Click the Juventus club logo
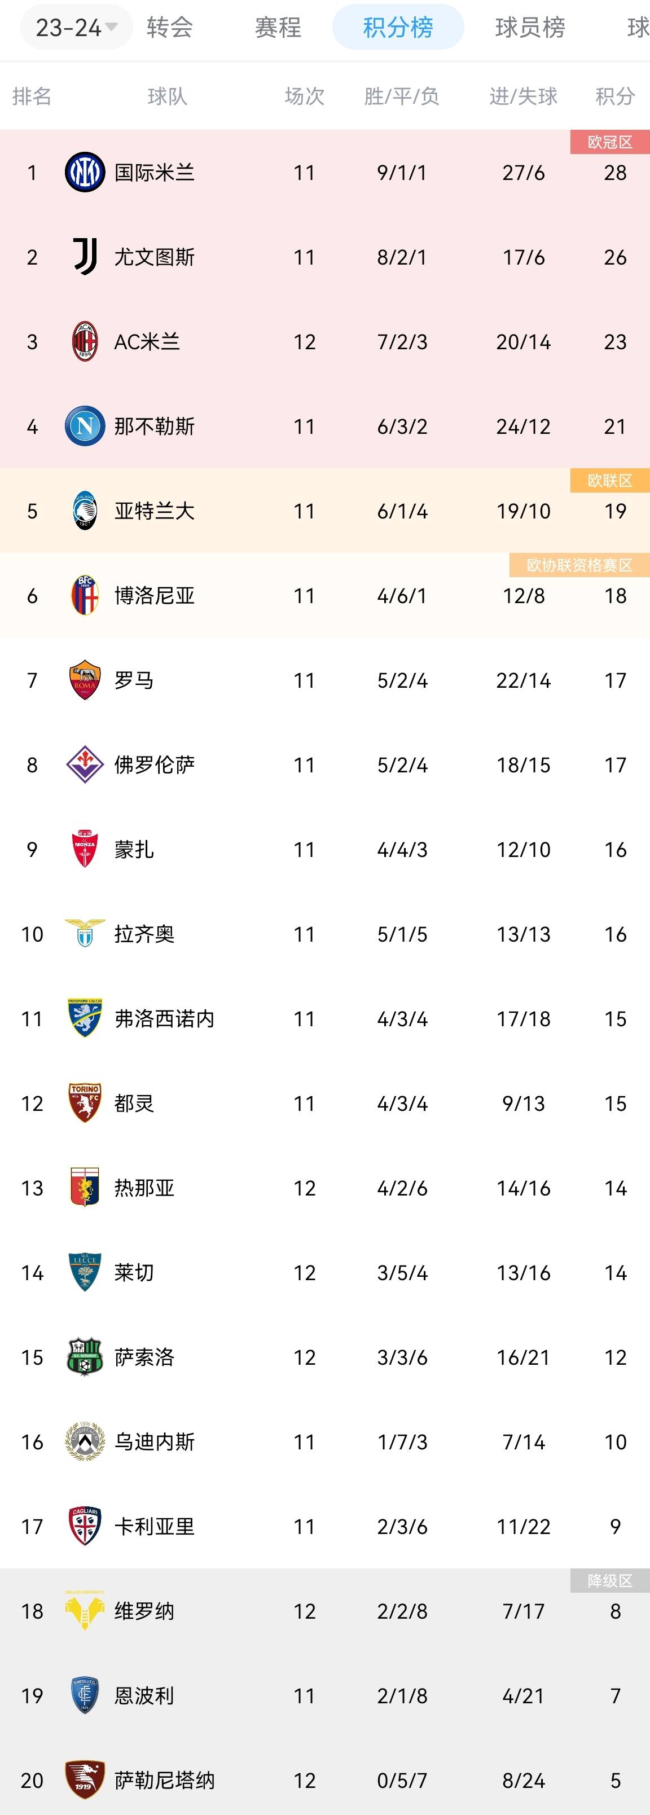650x1815 pixels. click(x=85, y=257)
